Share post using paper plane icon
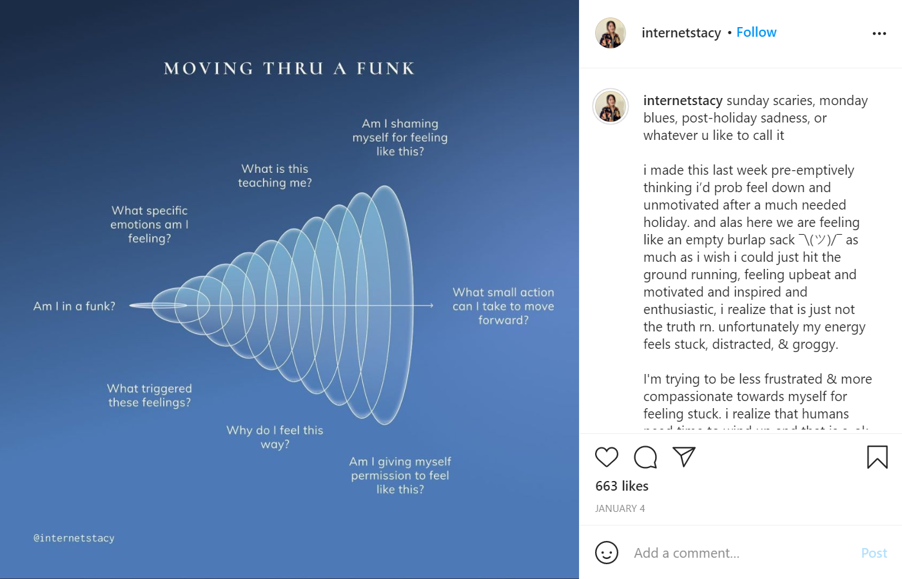 [683, 456]
